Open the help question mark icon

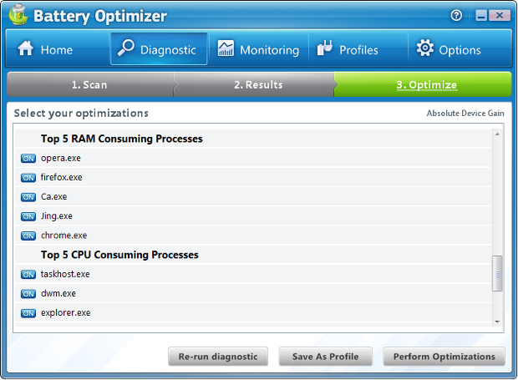pos(456,15)
